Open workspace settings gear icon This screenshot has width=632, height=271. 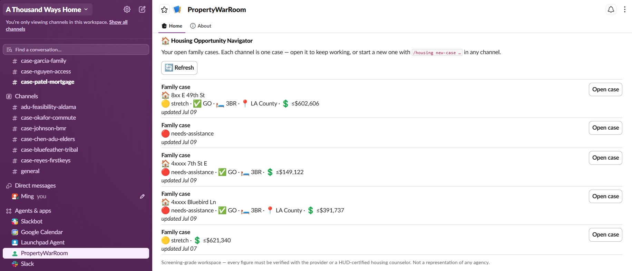pos(127,9)
